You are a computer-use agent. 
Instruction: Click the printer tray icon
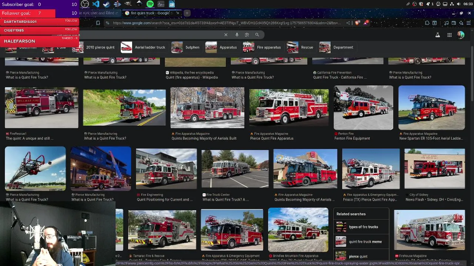tap(438, 4)
